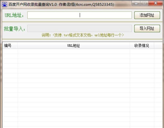The height and width of the screenshot is (128, 164).
Task: Click the disabled maximize window button
Action: click(144, 3)
